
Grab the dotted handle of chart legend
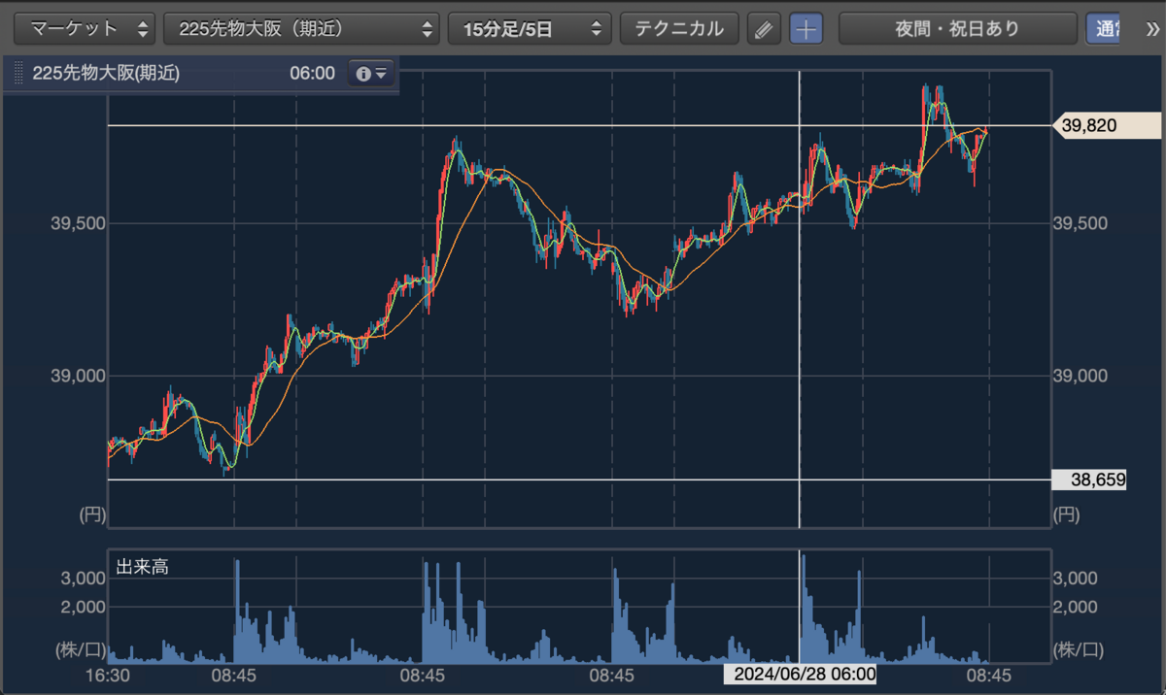[x=17, y=73]
